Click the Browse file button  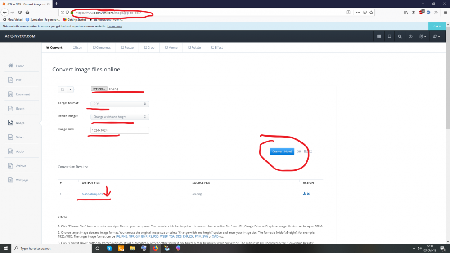99,89
